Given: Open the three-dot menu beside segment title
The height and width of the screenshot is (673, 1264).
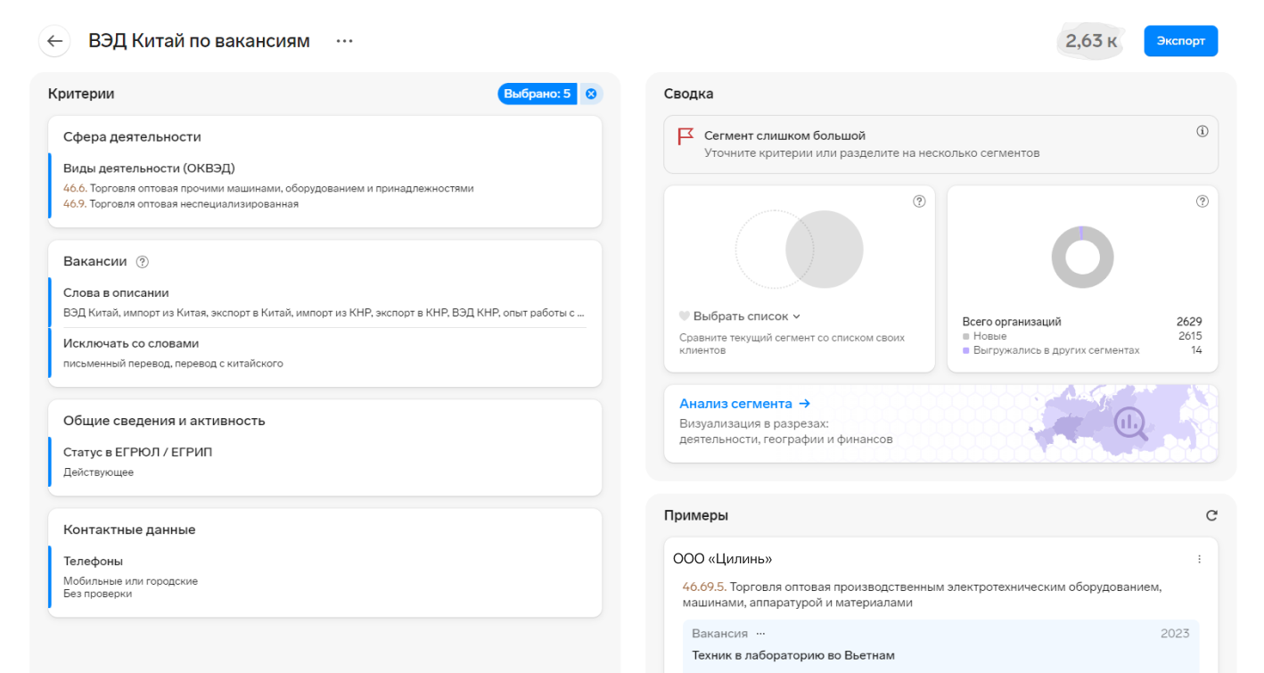Looking at the screenshot, I should [344, 41].
